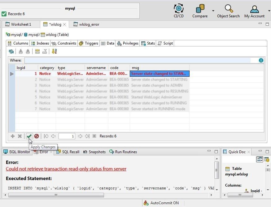The height and width of the screenshot is (207, 271).
Task: Click the stop fetch square icon
Action: [94, 136]
